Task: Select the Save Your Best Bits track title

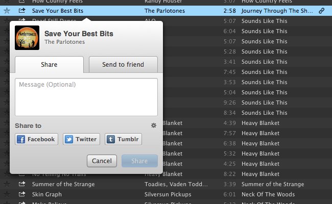Action: (x=58, y=11)
